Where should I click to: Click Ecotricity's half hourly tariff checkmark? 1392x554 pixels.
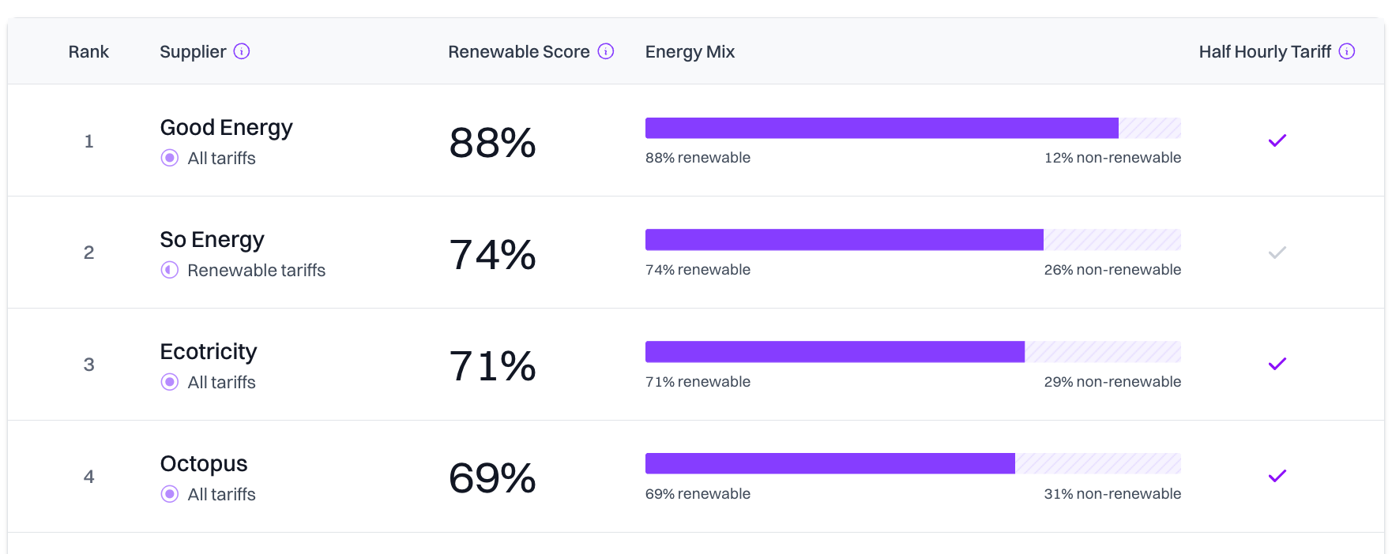pyautogui.click(x=1277, y=364)
